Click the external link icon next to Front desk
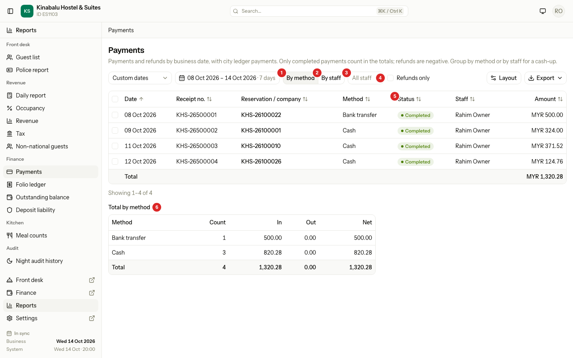 pos(92,280)
